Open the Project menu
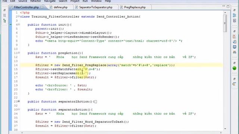This screenshot has height=134, width=239. 75,1
